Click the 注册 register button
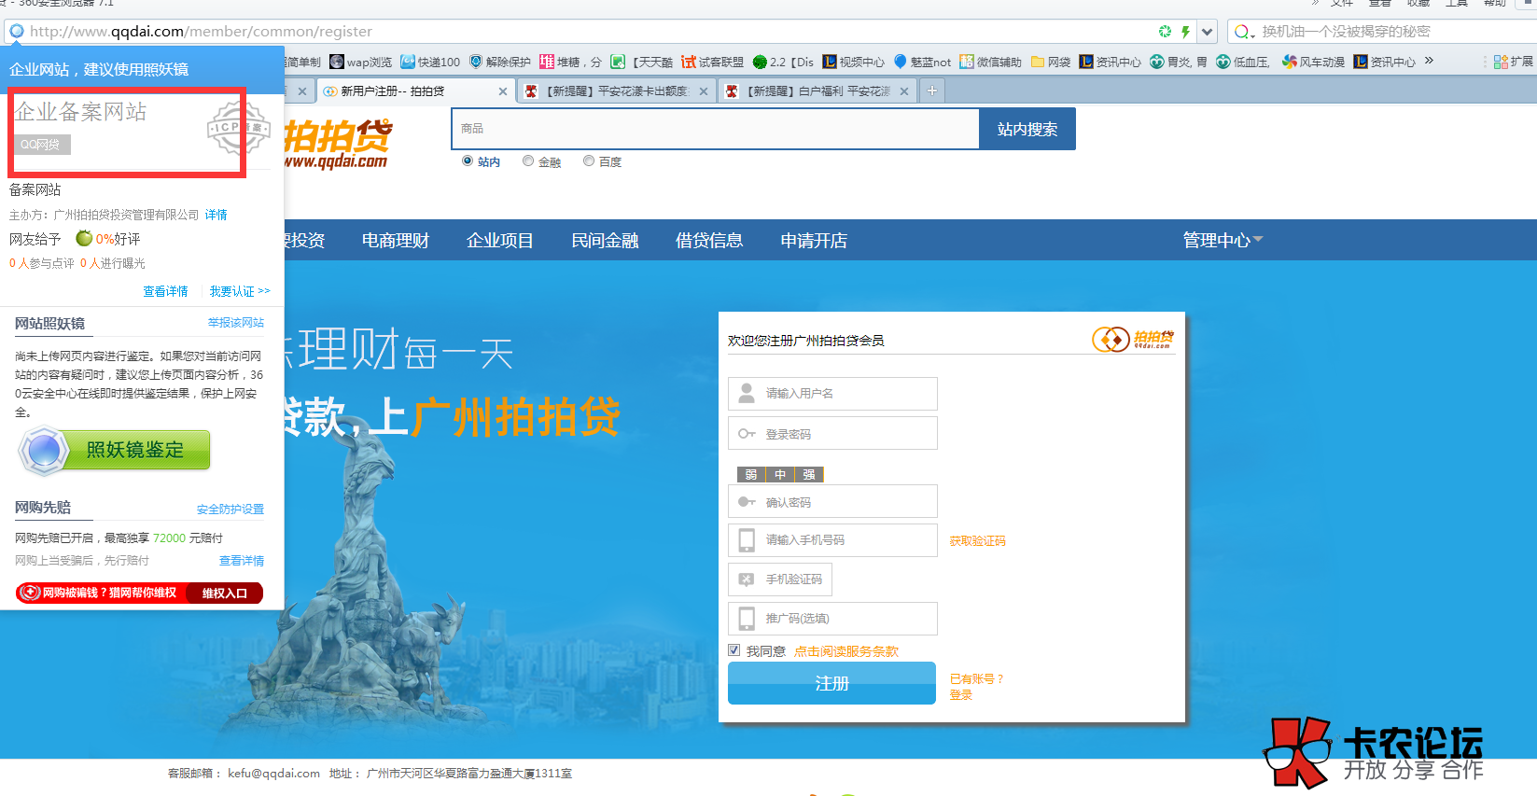The height and width of the screenshot is (796, 1537). pyautogui.click(x=831, y=683)
